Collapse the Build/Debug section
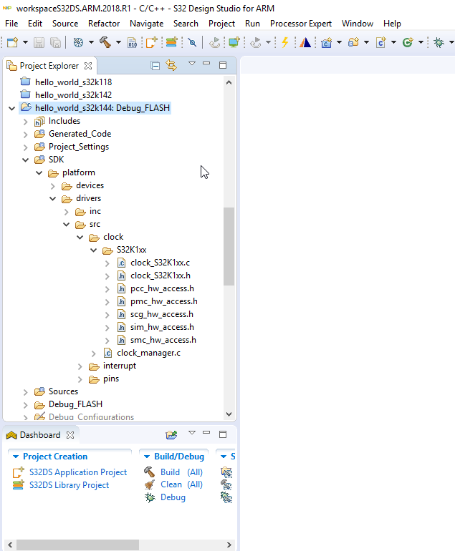455x551 pixels. (147, 457)
